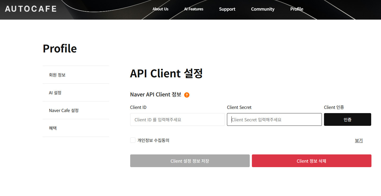This screenshot has width=381, height=196.
Task: Select the Naver Cafe 설정 sidebar tab
Action: pos(64,110)
